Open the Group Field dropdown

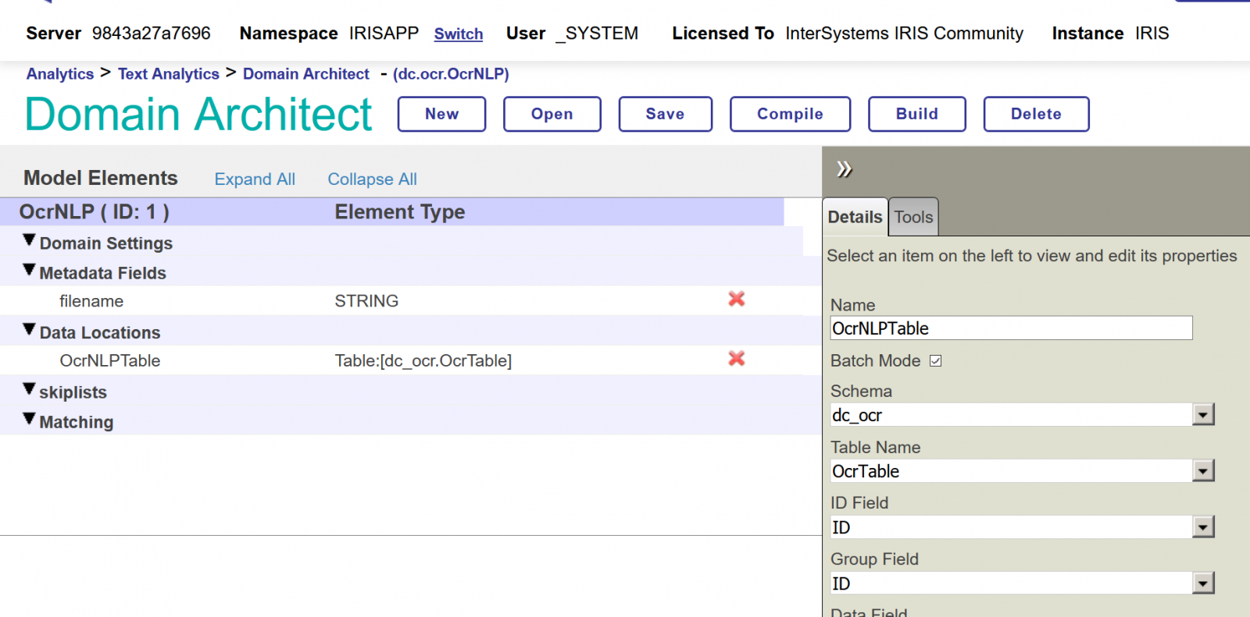tap(1203, 583)
